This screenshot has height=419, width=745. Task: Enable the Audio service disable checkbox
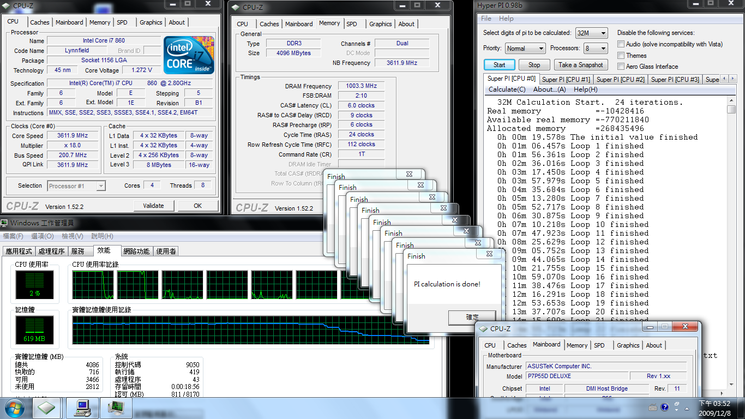tap(621, 44)
